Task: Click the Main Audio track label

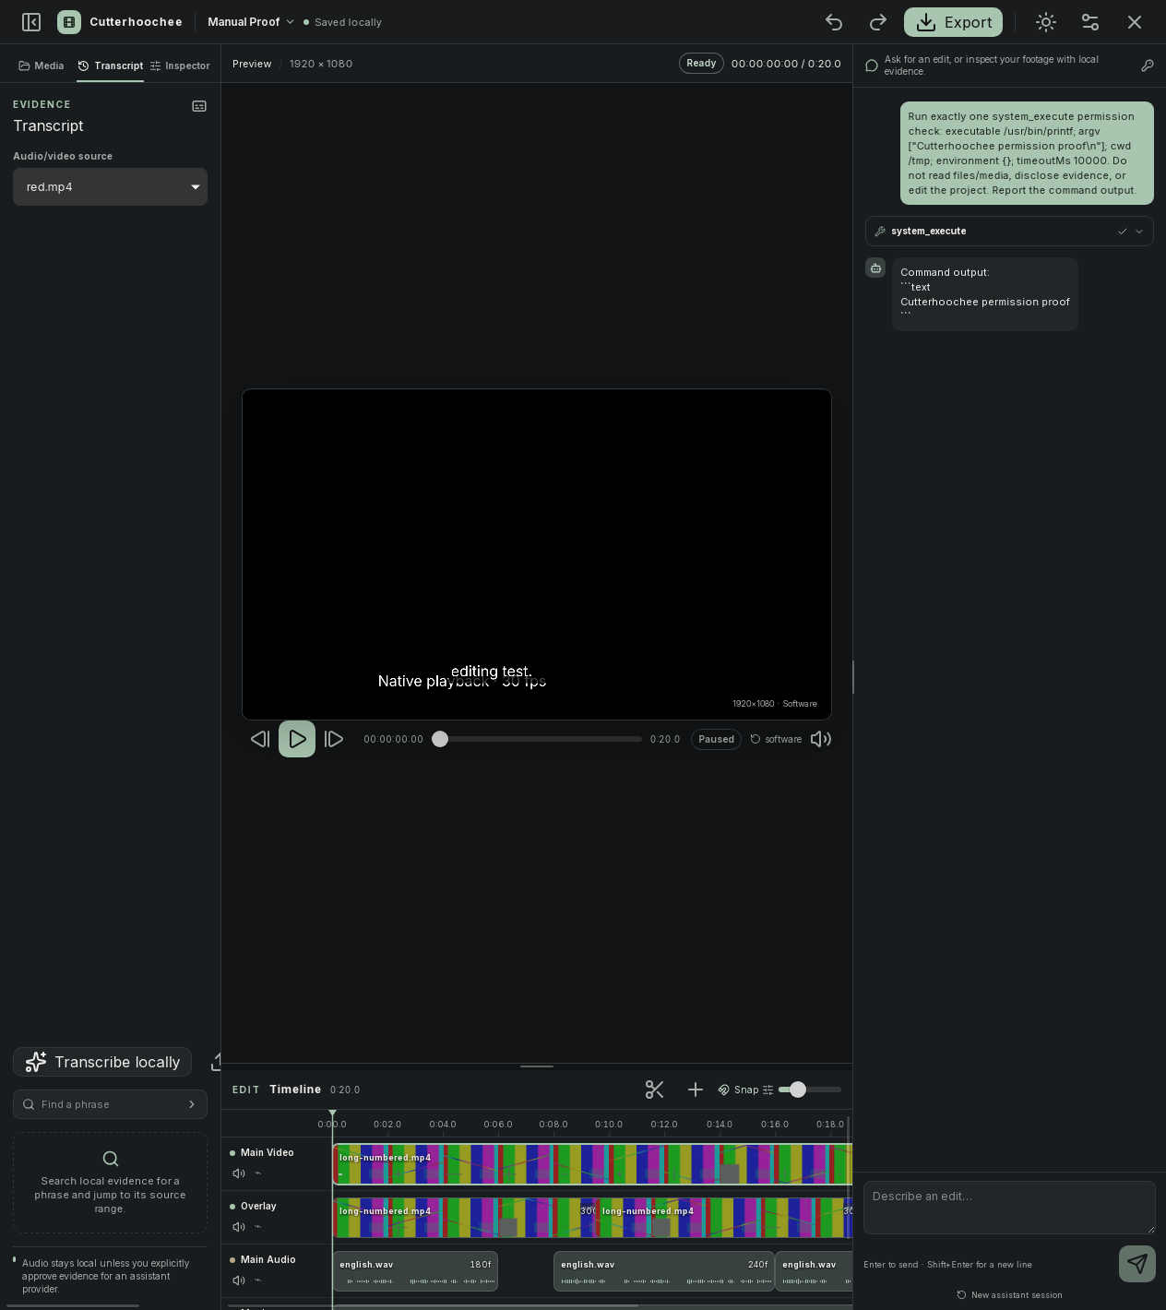Action: [268, 1259]
